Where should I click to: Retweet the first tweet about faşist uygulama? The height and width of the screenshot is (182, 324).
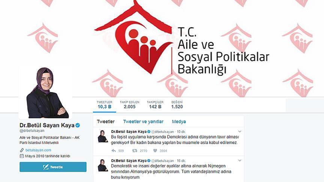[x=135, y=151]
